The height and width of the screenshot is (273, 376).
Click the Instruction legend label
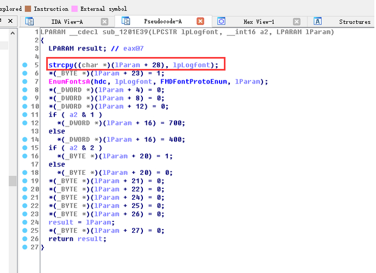[x=51, y=9]
